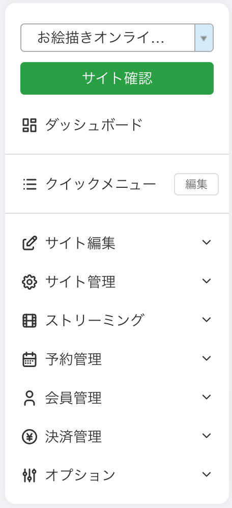Click the sliders icon for オプション
Viewport: 232px width, 508px height.
(30, 475)
